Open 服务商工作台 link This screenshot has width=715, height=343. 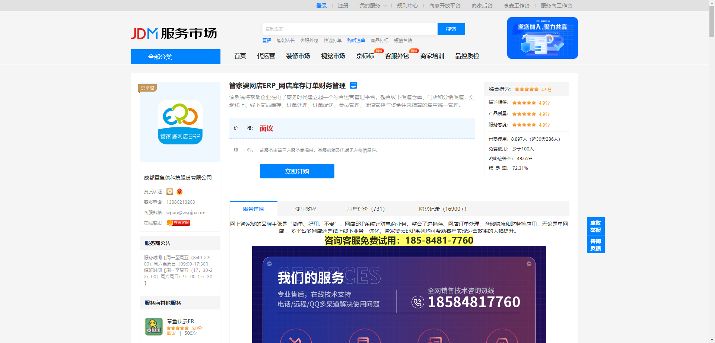coord(556,6)
